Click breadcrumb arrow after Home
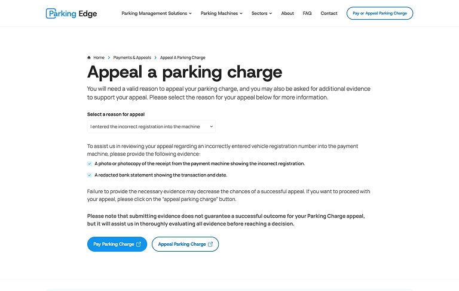The width and height of the screenshot is (459, 291). tap(109, 58)
